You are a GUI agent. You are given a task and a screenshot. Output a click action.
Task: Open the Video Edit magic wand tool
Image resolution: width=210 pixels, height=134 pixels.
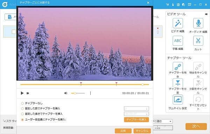178,23
